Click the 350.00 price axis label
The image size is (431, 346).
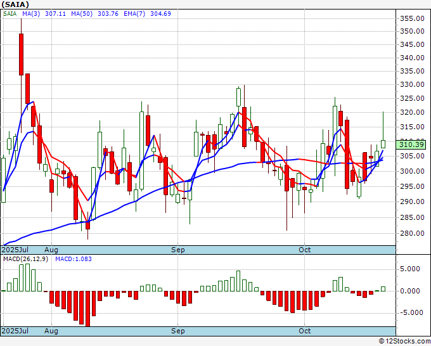click(x=412, y=31)
